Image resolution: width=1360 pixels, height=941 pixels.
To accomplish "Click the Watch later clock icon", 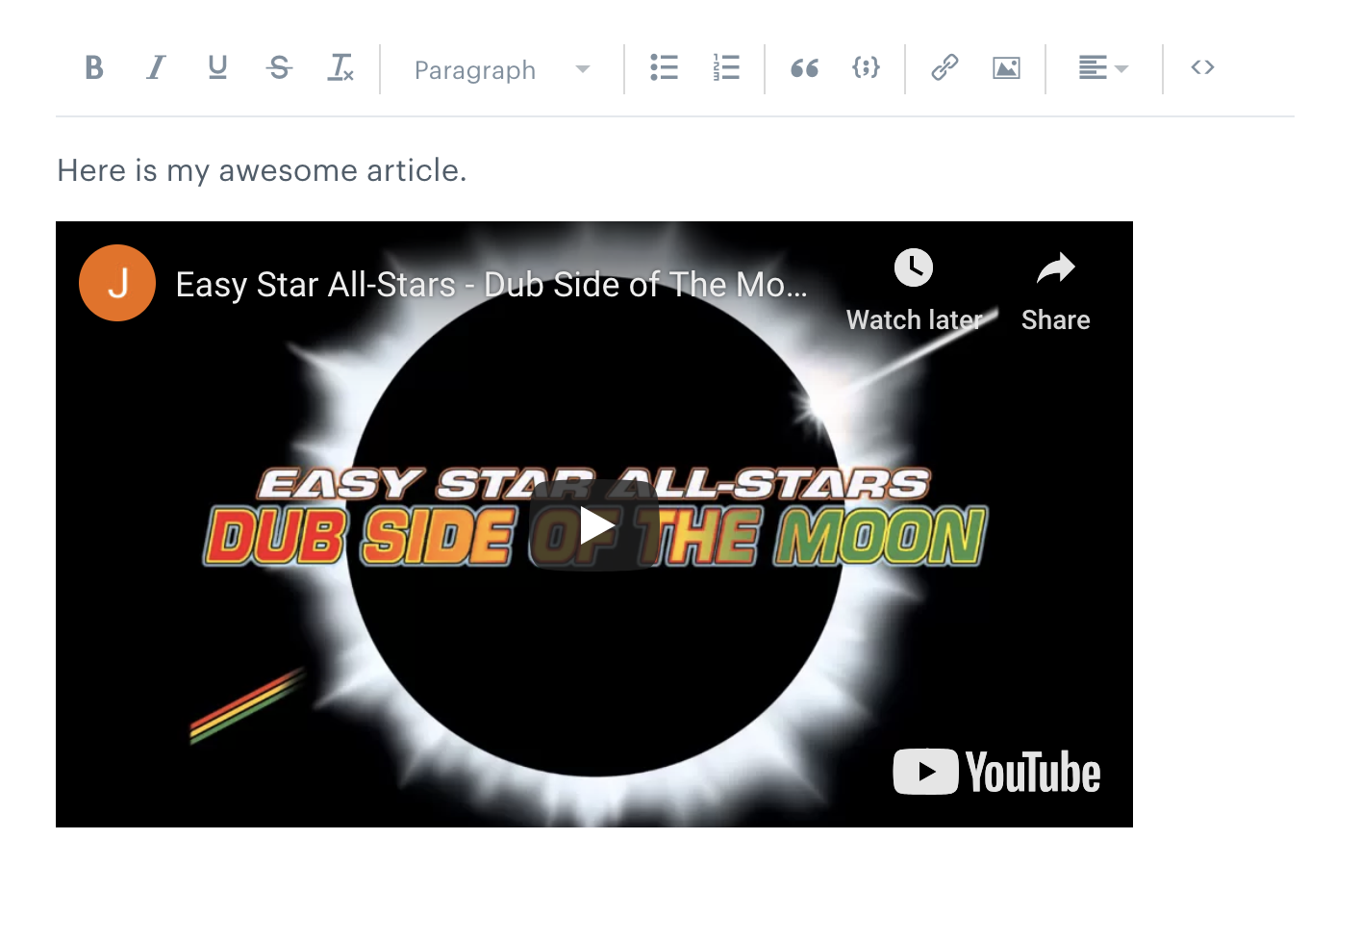I will click(x=914, y=268).
